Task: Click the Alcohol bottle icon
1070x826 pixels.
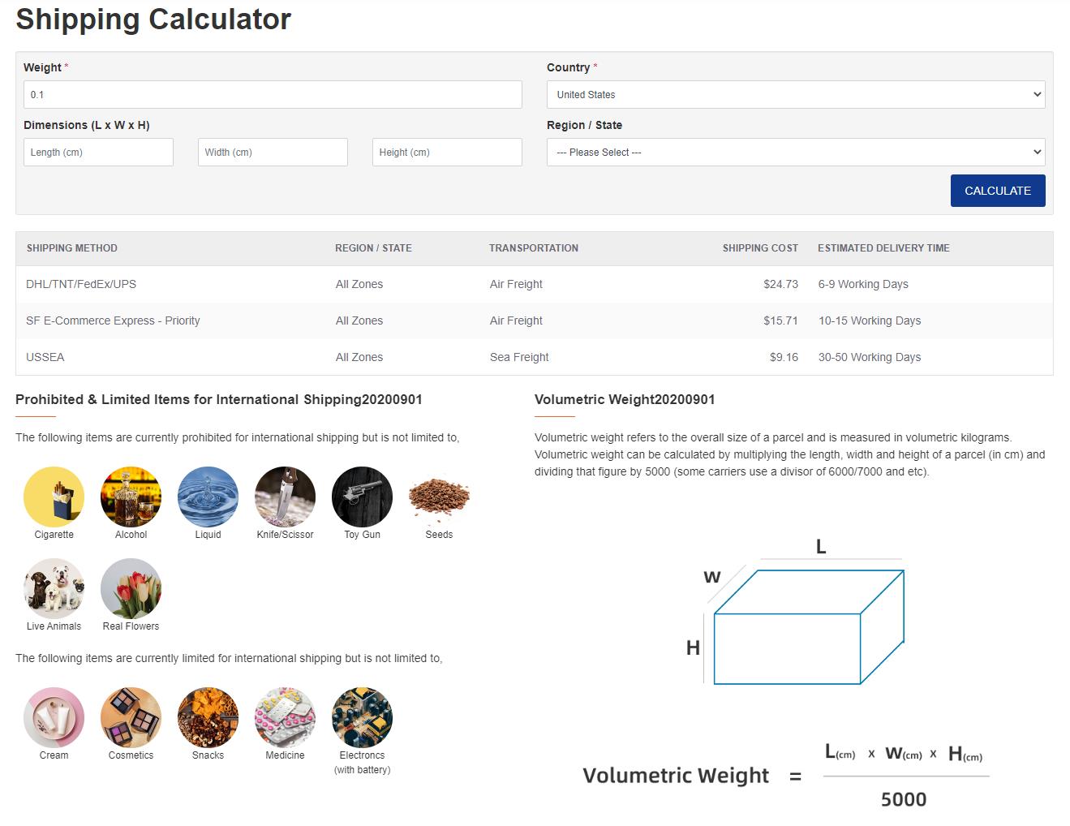Action: (131, 497)
